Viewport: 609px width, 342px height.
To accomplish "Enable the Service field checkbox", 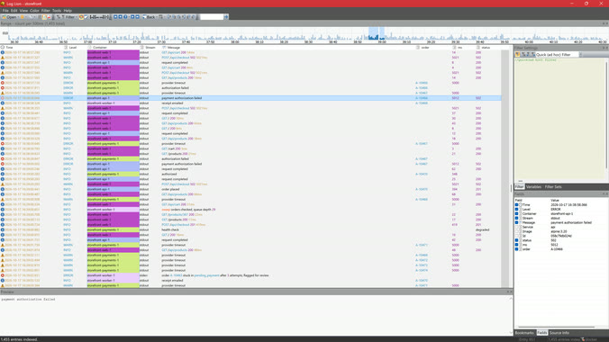I will 516,227.
